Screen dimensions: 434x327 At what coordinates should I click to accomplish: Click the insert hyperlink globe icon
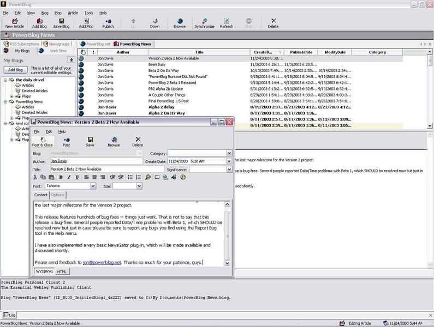pos(165,177)
